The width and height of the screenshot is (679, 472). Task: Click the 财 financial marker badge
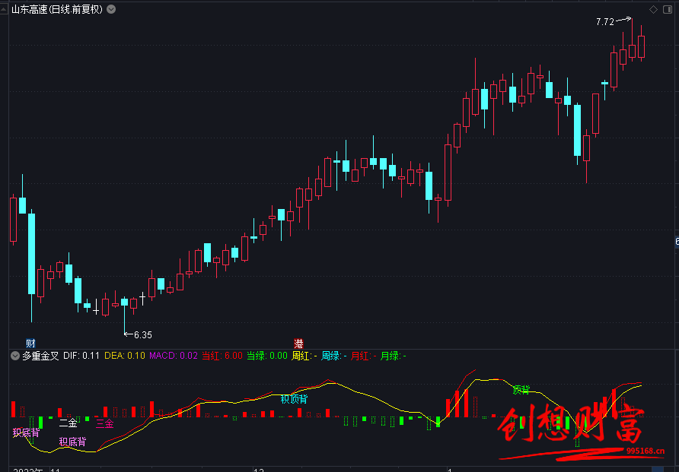coord(30,344)
